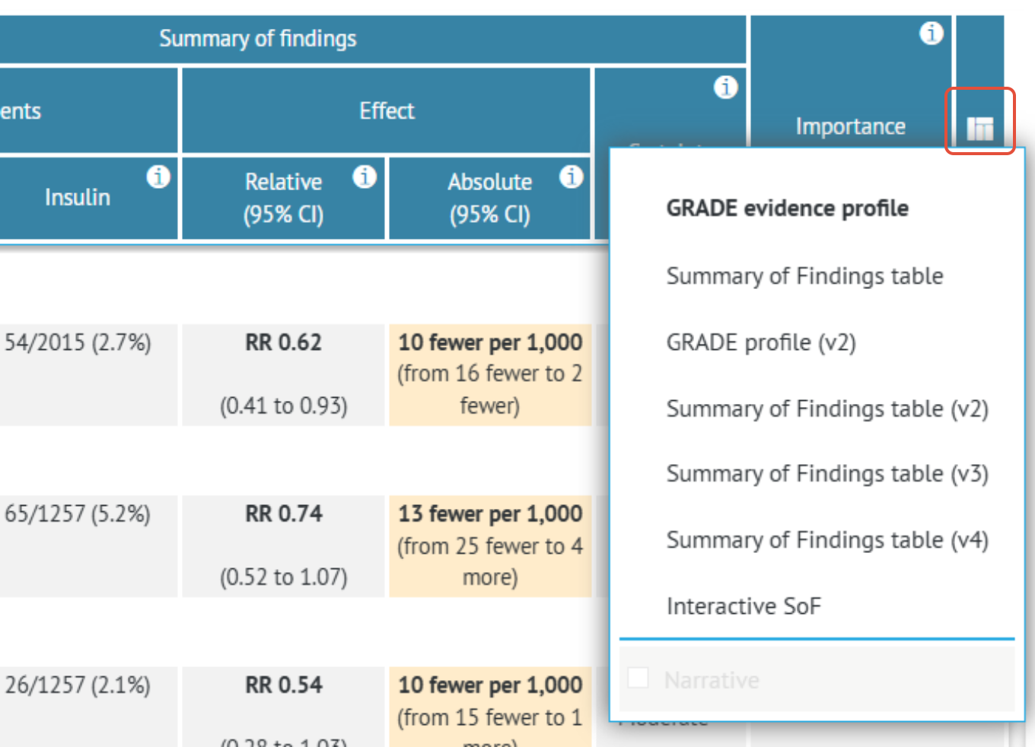Switch to the Summary of Findings table view
Screen dimensions: 1035x747
click(805, 275)
